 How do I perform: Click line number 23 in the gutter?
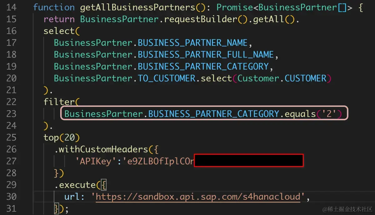click(11, 114)
